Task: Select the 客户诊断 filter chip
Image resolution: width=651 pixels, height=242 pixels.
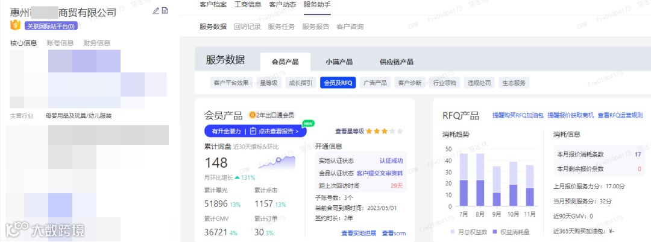Action: [410, 83]
